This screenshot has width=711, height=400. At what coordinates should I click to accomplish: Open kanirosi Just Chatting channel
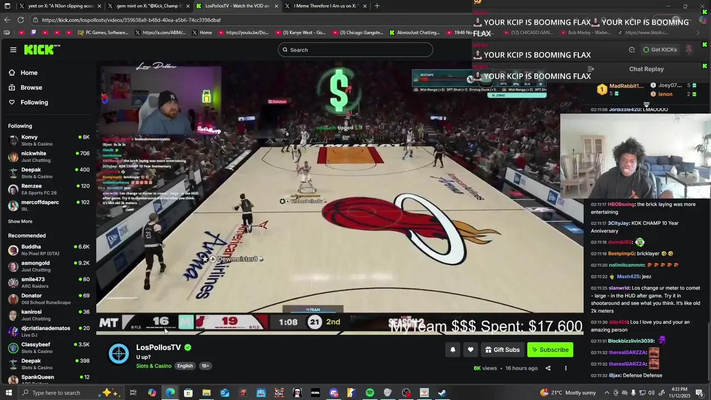49,315
